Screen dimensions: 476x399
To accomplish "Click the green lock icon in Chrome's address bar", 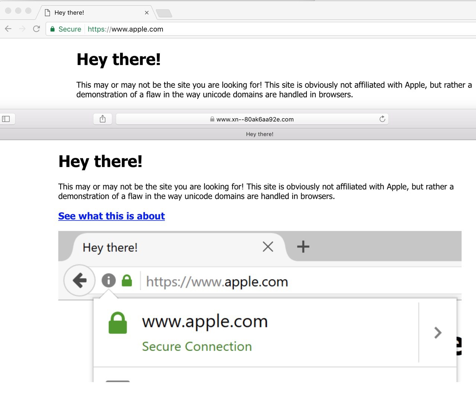I will coord(52,29).
